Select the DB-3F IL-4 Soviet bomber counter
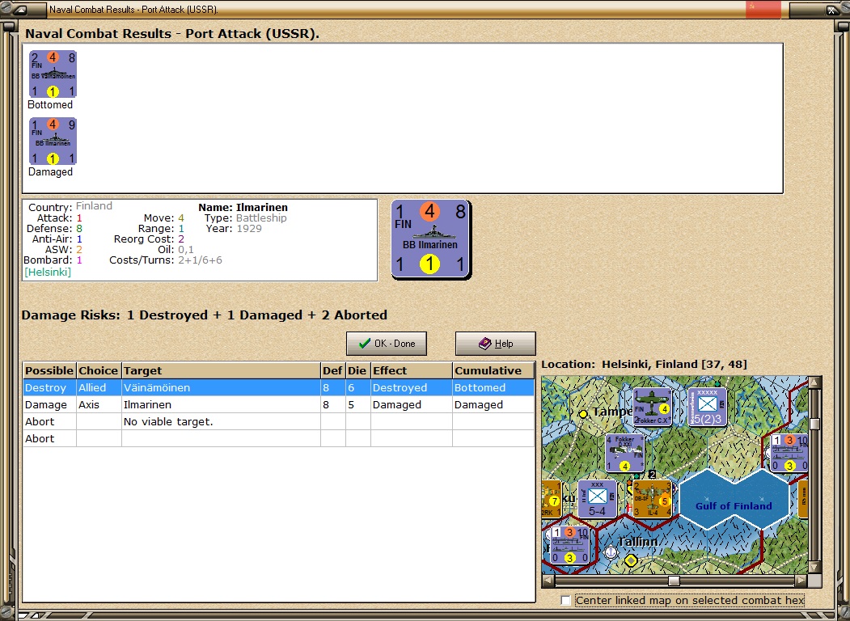The width and height of the screenshot is (850, 621). pyautogui.click(x=652, y=498)
